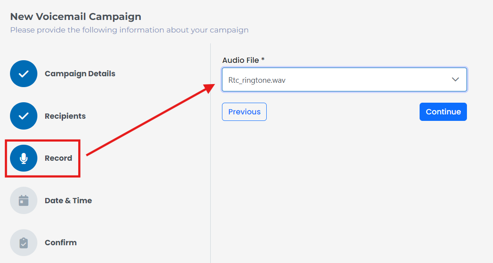This screenshot has width=493, height=263.
Task: Select the Record microphone icon
Action: [23, 158]
